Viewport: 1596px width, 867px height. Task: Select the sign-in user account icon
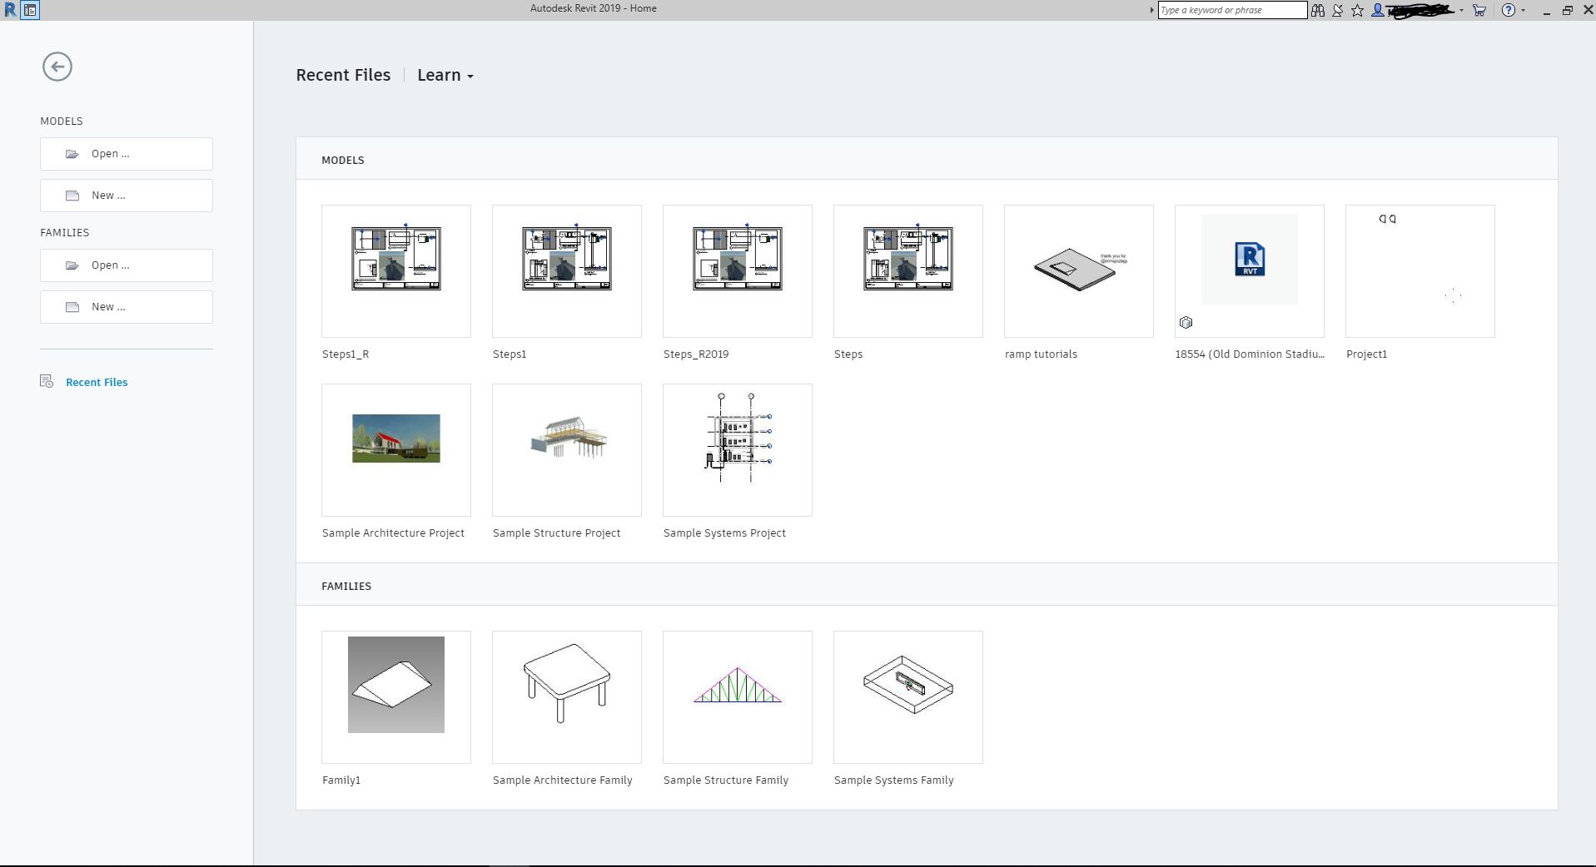[1379, 10]
